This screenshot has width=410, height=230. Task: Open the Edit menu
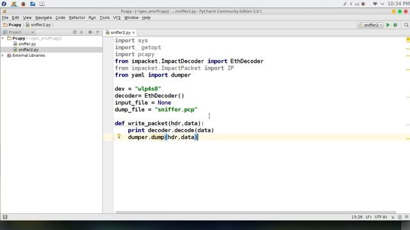tap(15, 18)
